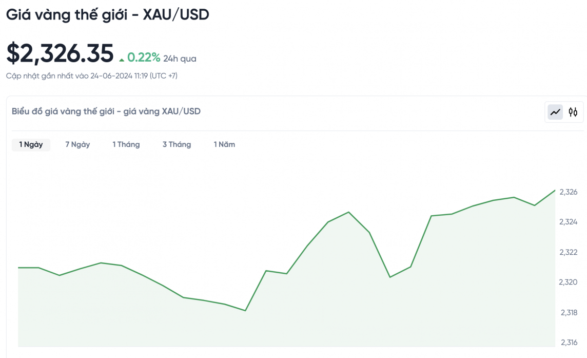Click the 0.22% change percentage
Screen dimensions: 587x358
point(144,57)
